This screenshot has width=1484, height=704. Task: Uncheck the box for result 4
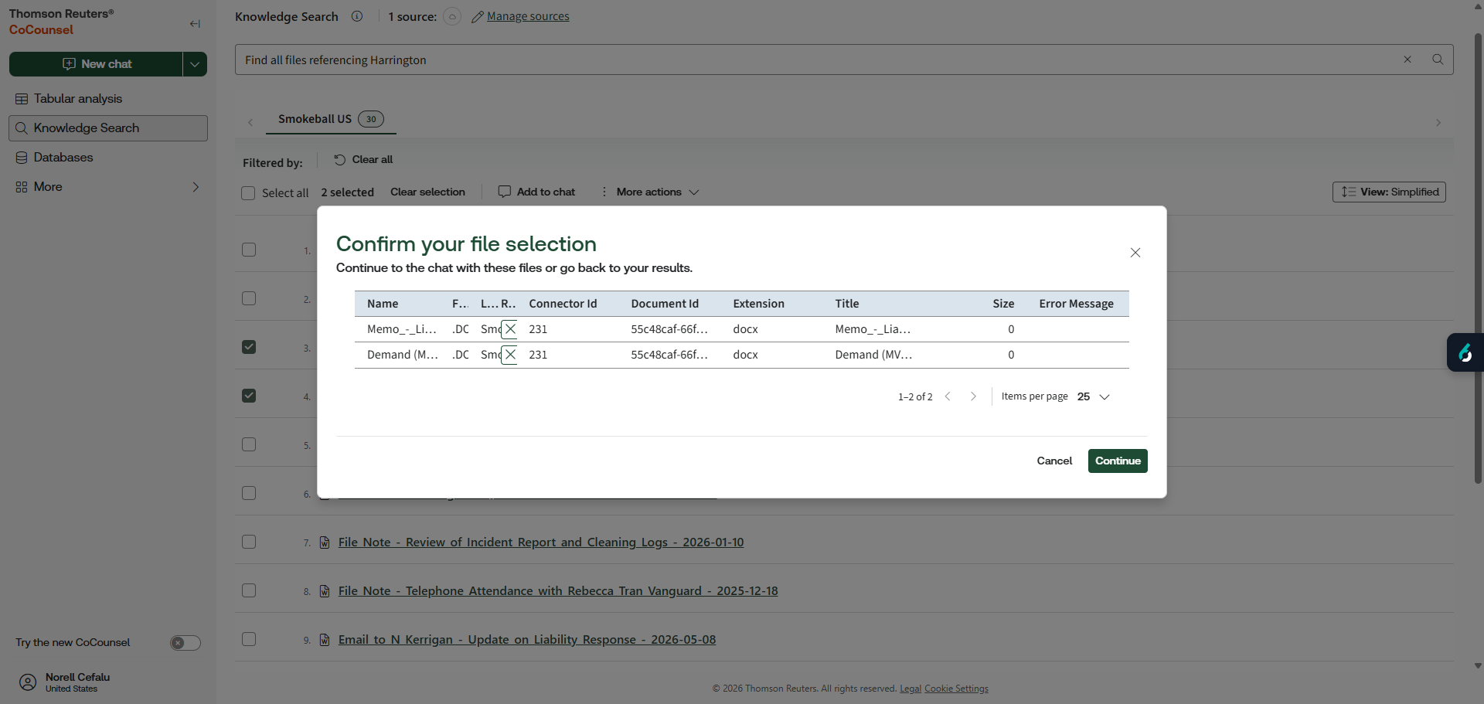click(249, 396)
